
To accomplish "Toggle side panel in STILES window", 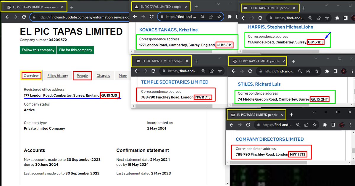I will click(x=335, y=71).
